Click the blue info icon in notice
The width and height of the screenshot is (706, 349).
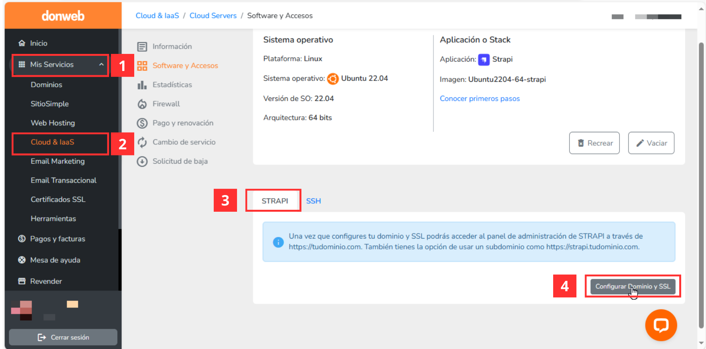(278, 242)
